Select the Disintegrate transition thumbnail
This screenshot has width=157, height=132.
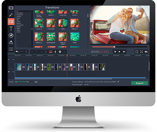(x=51, y=37)
